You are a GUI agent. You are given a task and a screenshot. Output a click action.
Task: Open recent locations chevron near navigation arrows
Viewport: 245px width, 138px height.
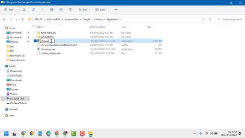(x=16, y=20)
